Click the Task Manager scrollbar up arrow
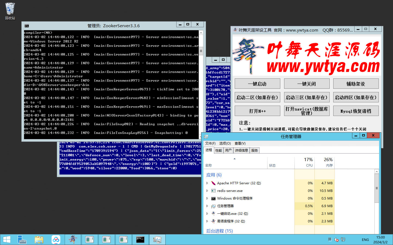 coord(377,171)
